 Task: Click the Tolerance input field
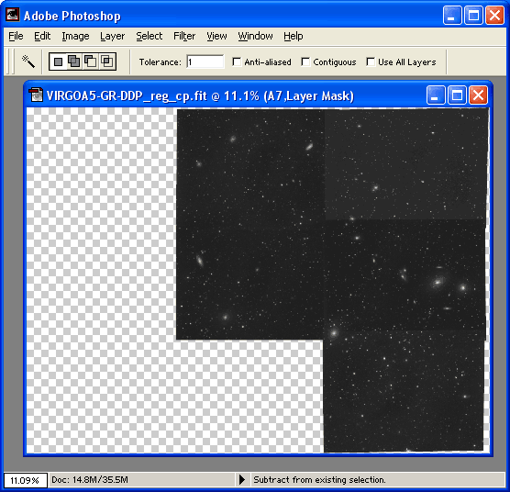[x=205, y=61]
